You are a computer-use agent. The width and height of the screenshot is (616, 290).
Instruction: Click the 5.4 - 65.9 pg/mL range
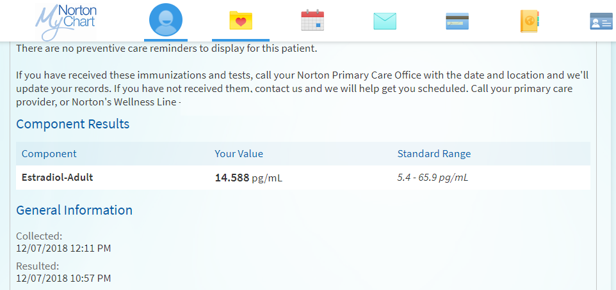(x=432, y=178)
